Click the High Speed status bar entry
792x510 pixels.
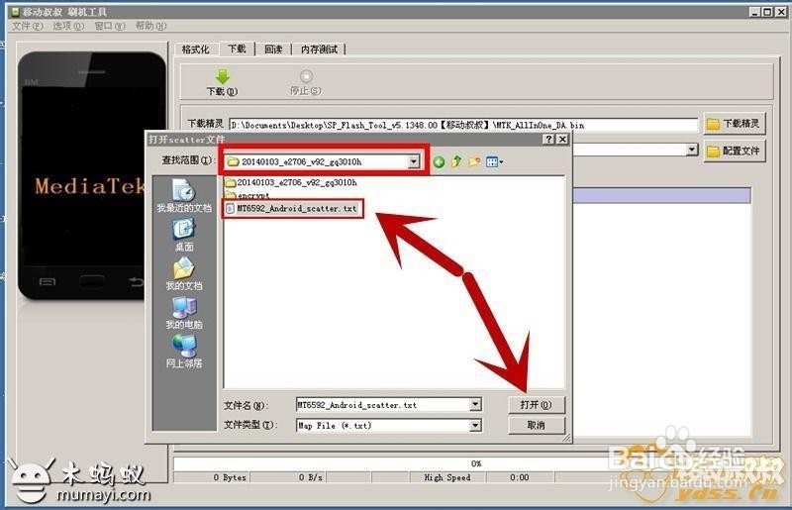(447, 477)
